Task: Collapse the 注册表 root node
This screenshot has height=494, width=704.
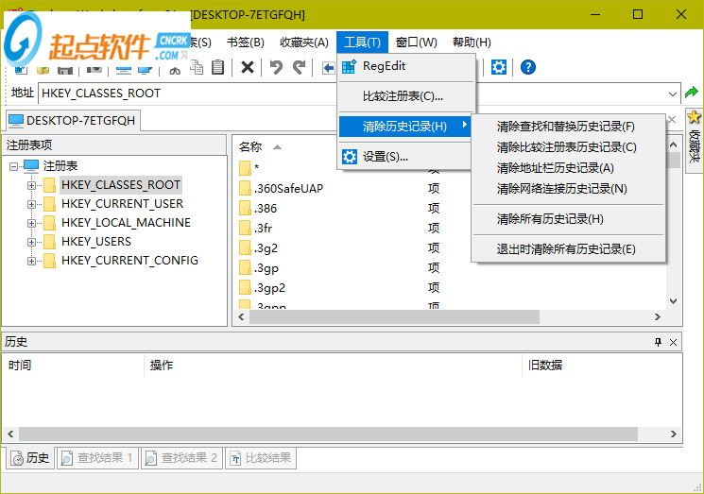Action: point(13,166)
